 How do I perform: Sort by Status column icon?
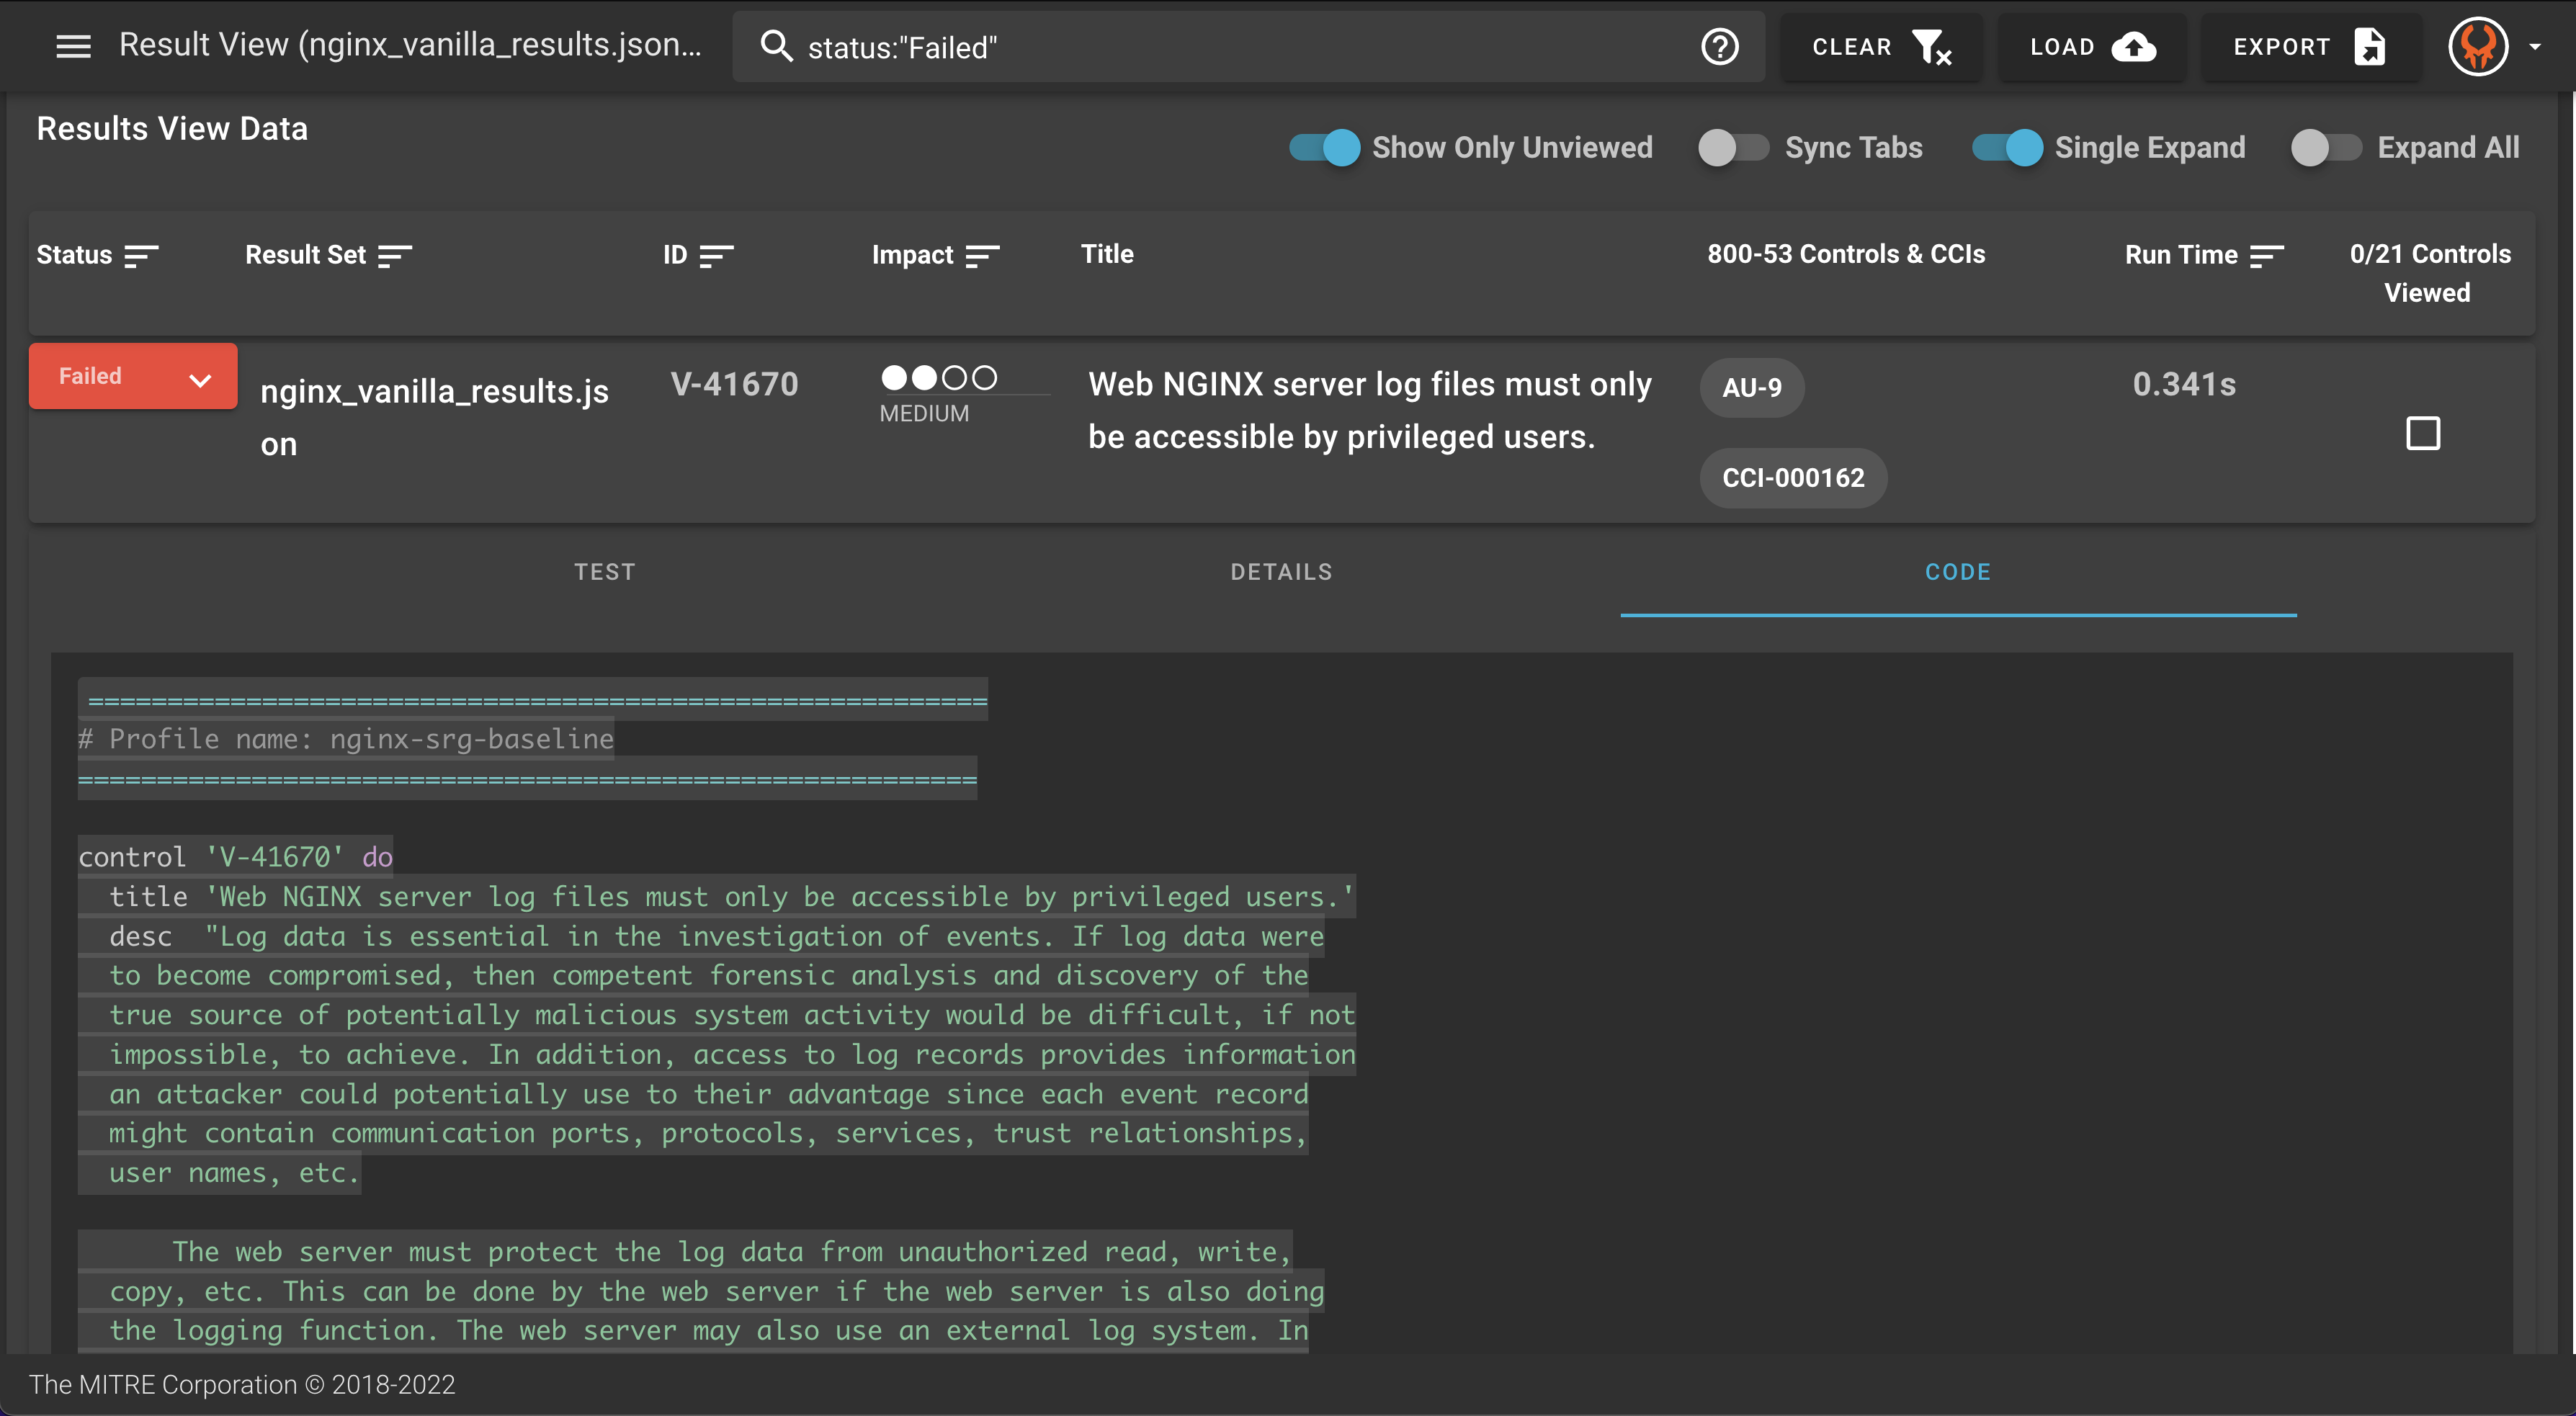point(141,256)
